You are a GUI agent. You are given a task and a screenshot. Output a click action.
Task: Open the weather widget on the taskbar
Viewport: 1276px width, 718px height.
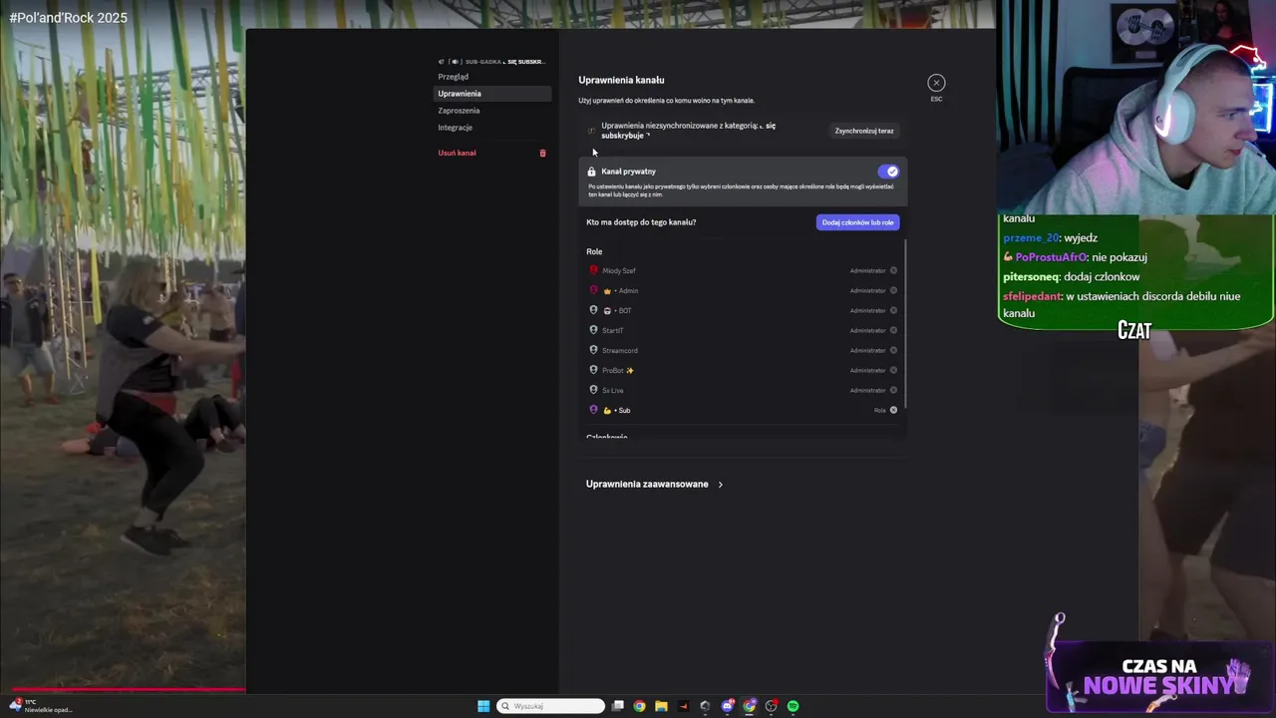[40, 706]
